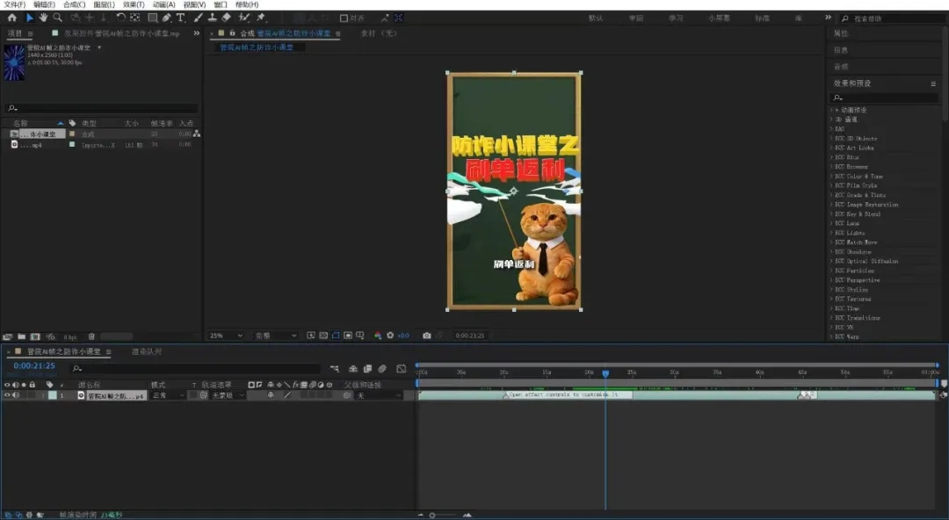
Task: Pick the Horizontal Type tool
Action: pos(180,18)
